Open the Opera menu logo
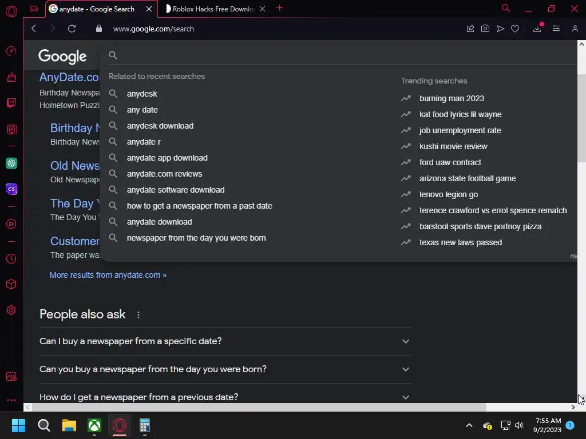This screenshot has width=586, height=439. [11, 11]
